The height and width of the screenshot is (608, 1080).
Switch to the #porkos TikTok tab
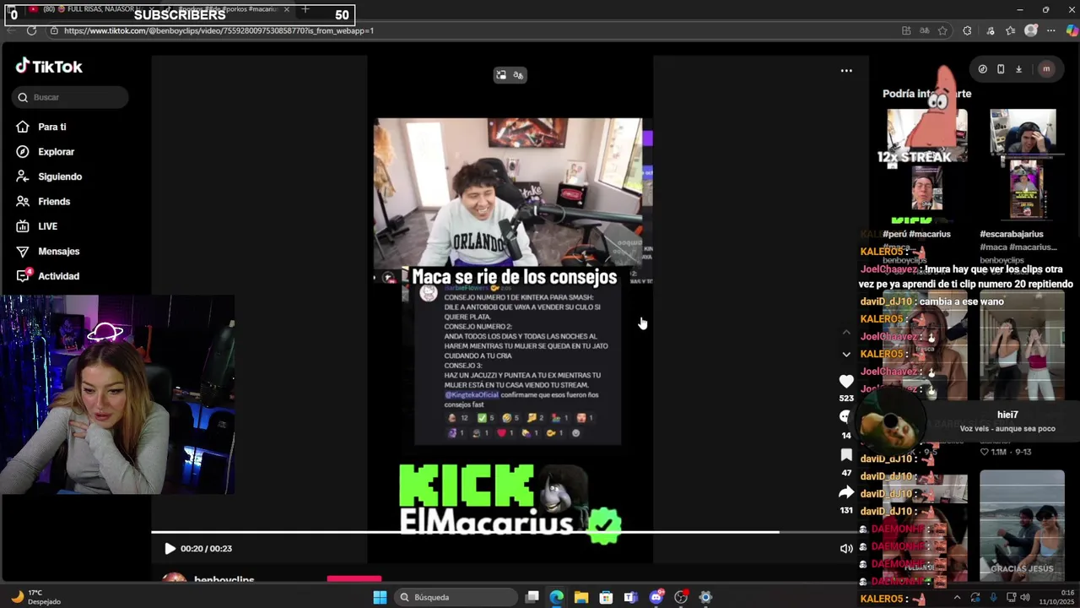click(x=226, y=9)
